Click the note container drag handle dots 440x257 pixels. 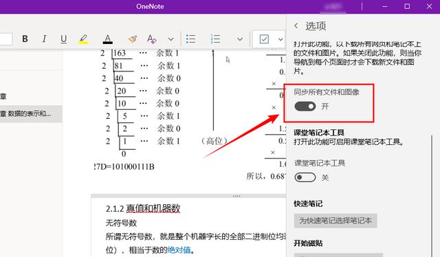tap(236, 196)
